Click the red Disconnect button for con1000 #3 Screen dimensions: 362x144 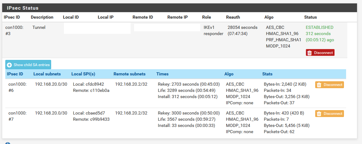320,52
